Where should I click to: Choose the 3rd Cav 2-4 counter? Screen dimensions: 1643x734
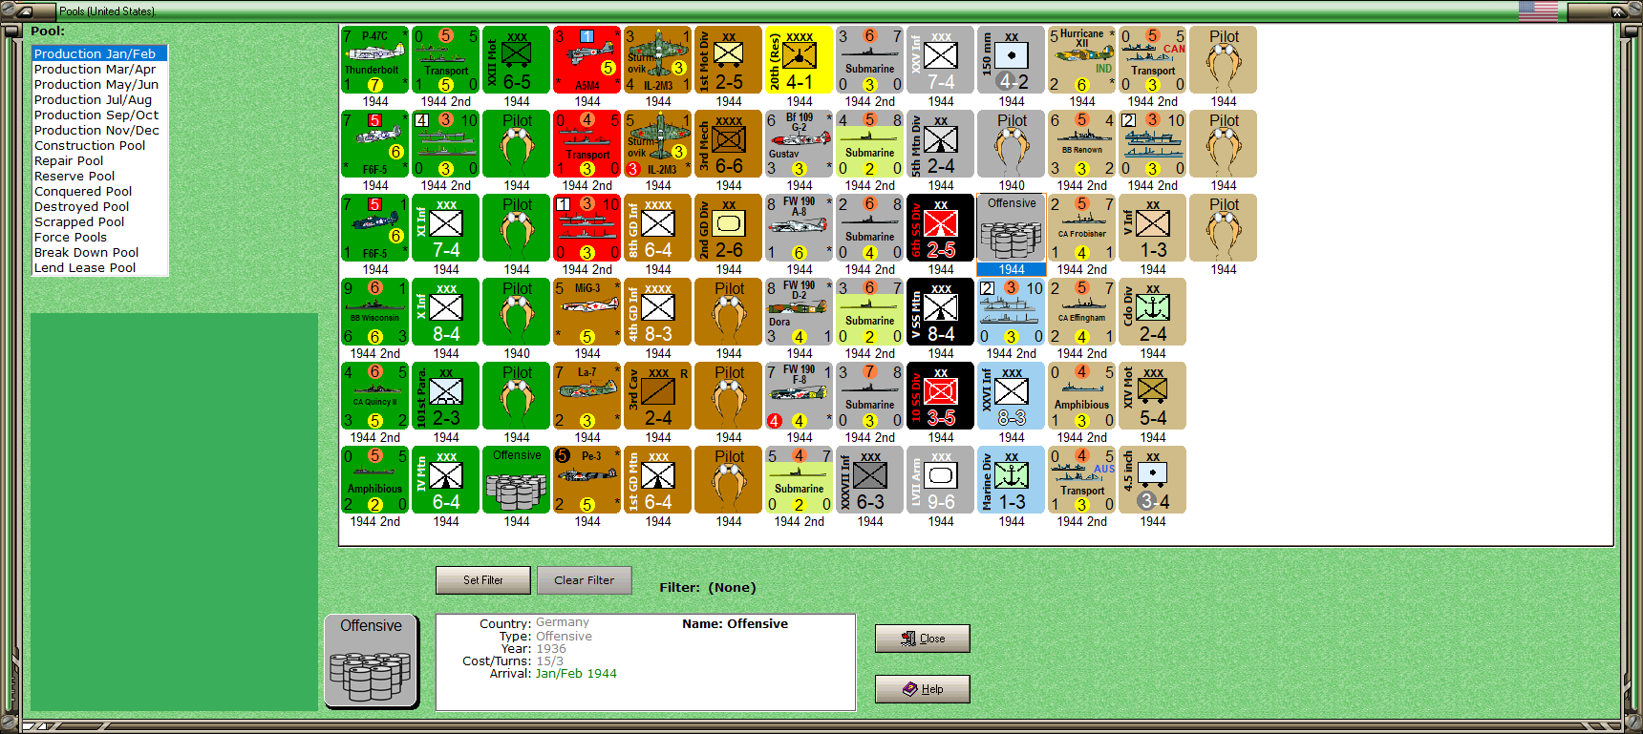tap(658, 396)
